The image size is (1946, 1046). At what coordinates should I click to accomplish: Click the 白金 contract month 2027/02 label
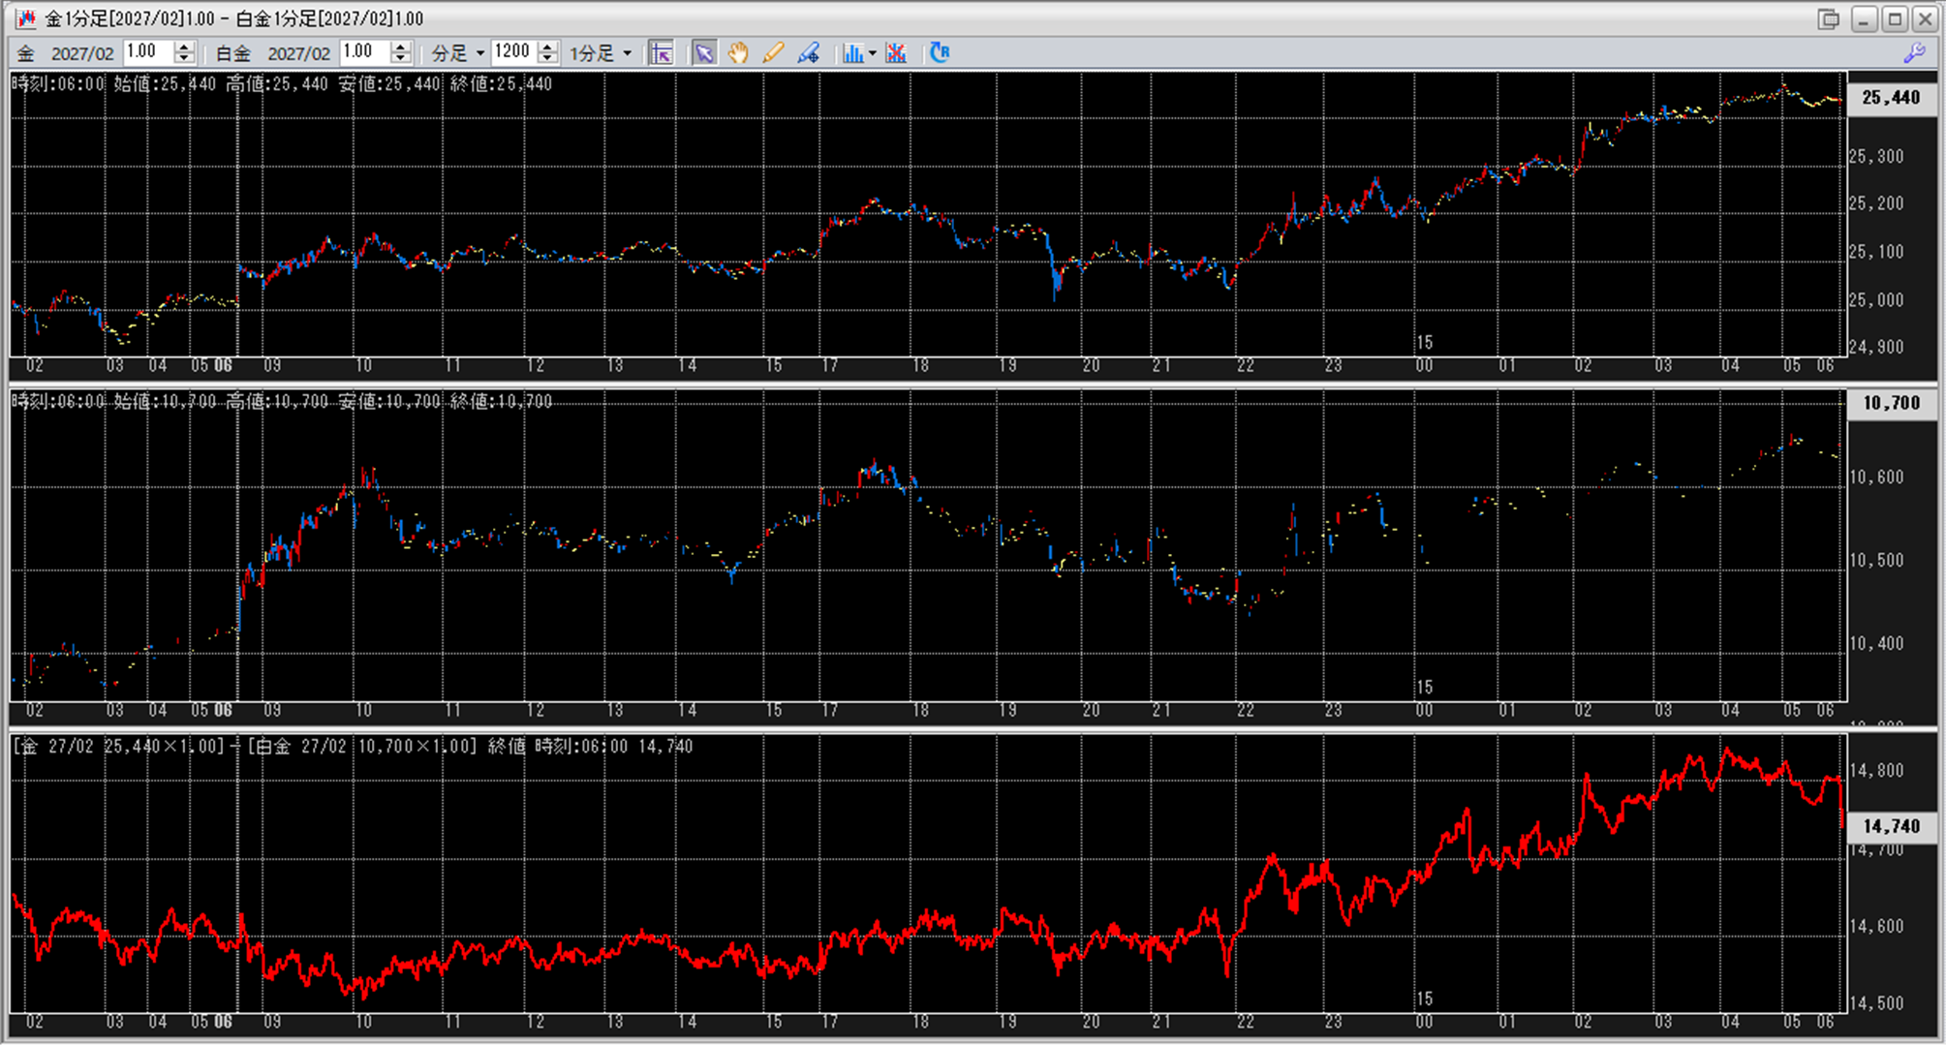point(298,54)
